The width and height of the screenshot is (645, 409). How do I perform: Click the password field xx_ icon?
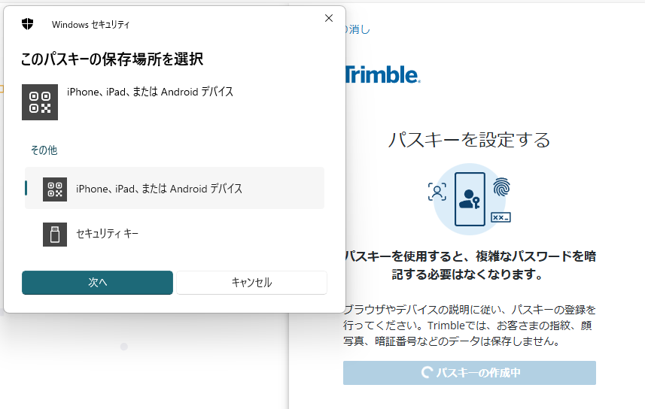click(500, 217)
